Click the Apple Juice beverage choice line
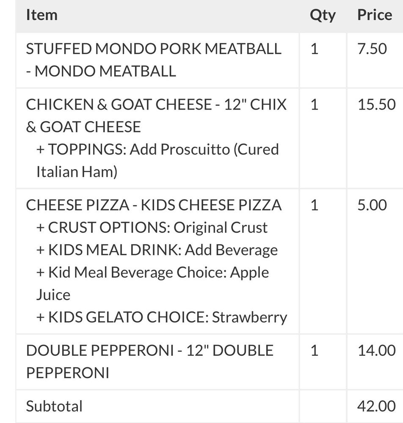Screen dimensions: 403x423 click(x=152, y=283)
